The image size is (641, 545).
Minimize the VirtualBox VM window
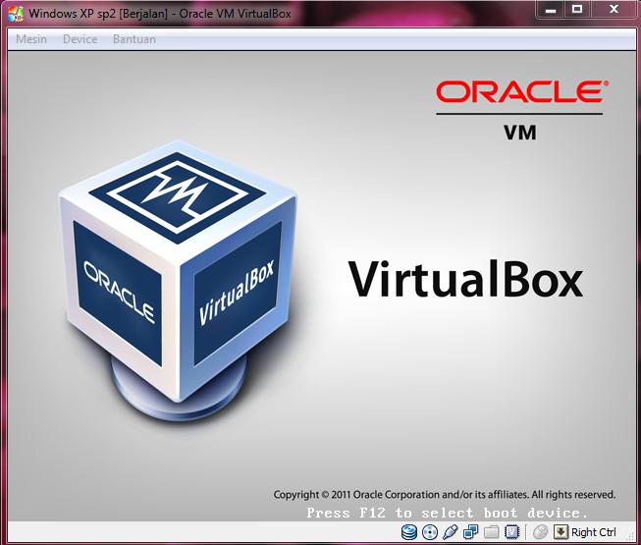coord(551,10)
